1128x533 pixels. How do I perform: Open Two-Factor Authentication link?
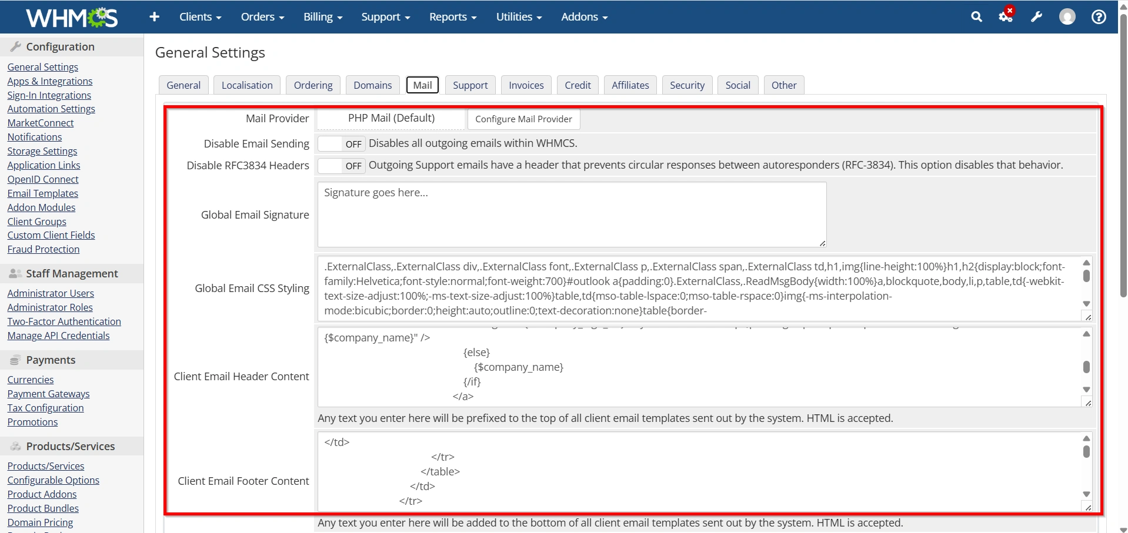64,321
